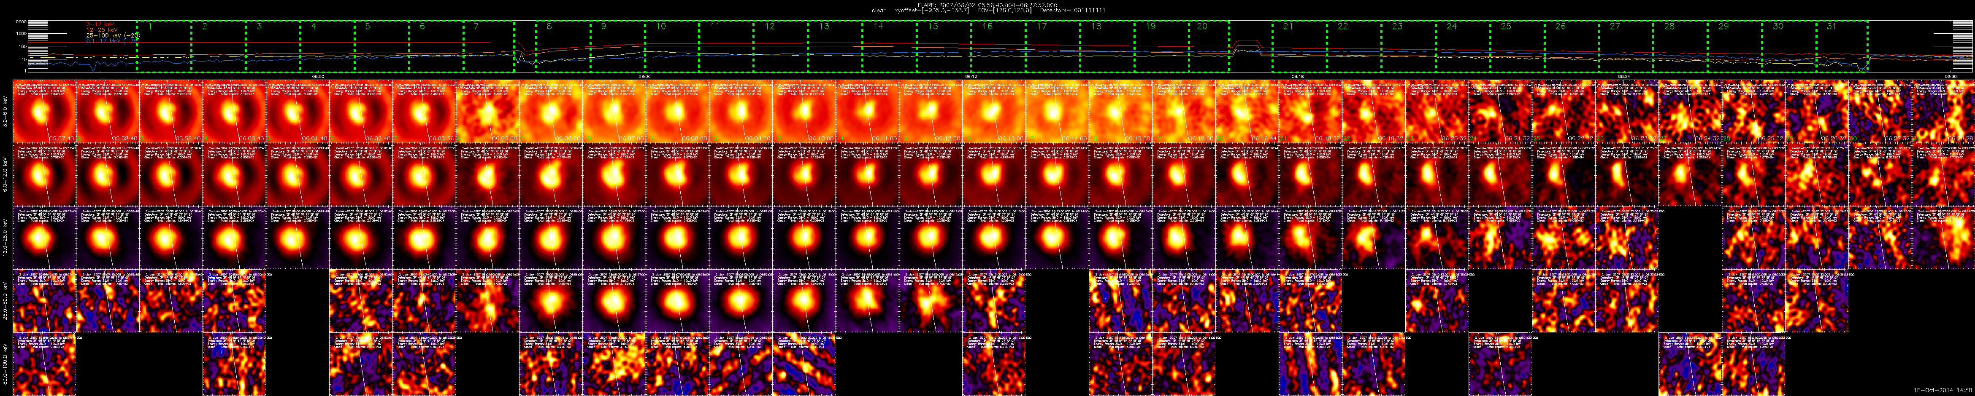The height and width of the screenshot is (396, 1975).
Task: Click the 'Detectors= 001111111' header text
Action: coord(1072,11)
